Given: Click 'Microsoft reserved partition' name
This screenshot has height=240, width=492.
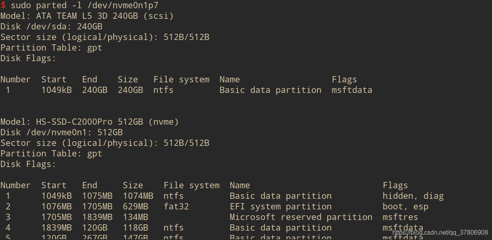Looking at the screenshot, I should coord(301,217).
